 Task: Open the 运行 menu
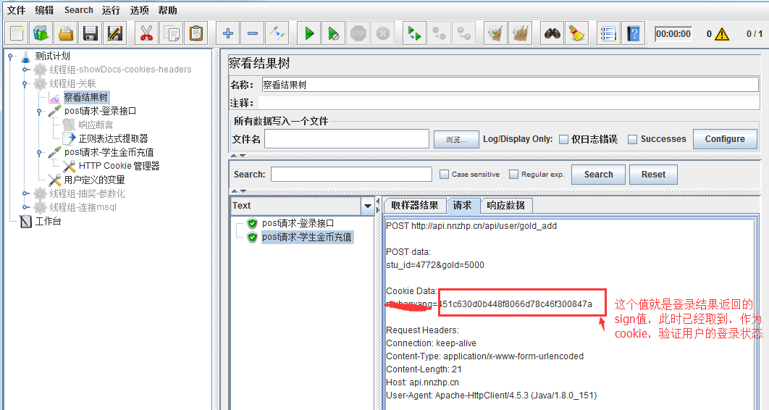click(x=111, y=10)
